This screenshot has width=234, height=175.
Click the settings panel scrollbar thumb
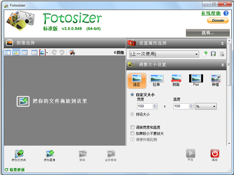pos(229,65)
